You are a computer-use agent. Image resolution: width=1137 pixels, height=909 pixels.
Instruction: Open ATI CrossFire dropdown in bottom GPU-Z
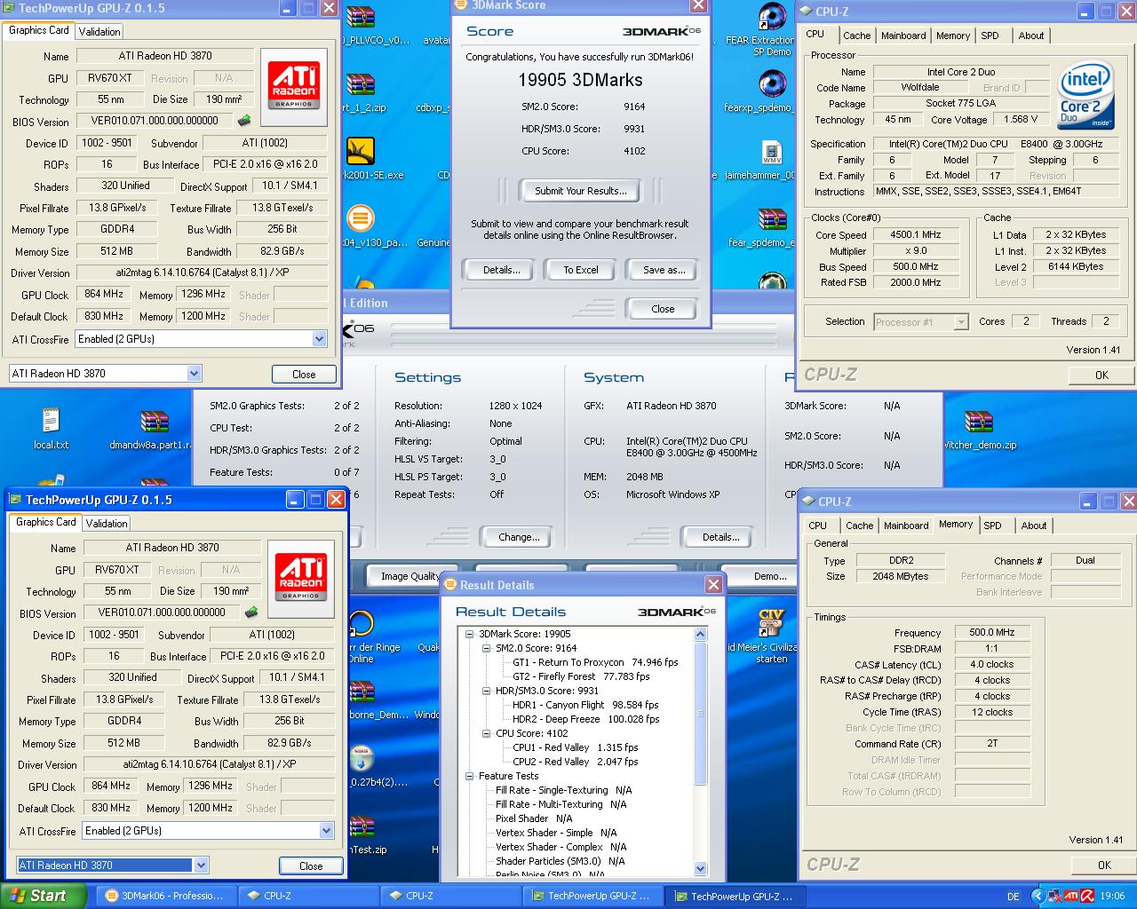click(326, 831)
